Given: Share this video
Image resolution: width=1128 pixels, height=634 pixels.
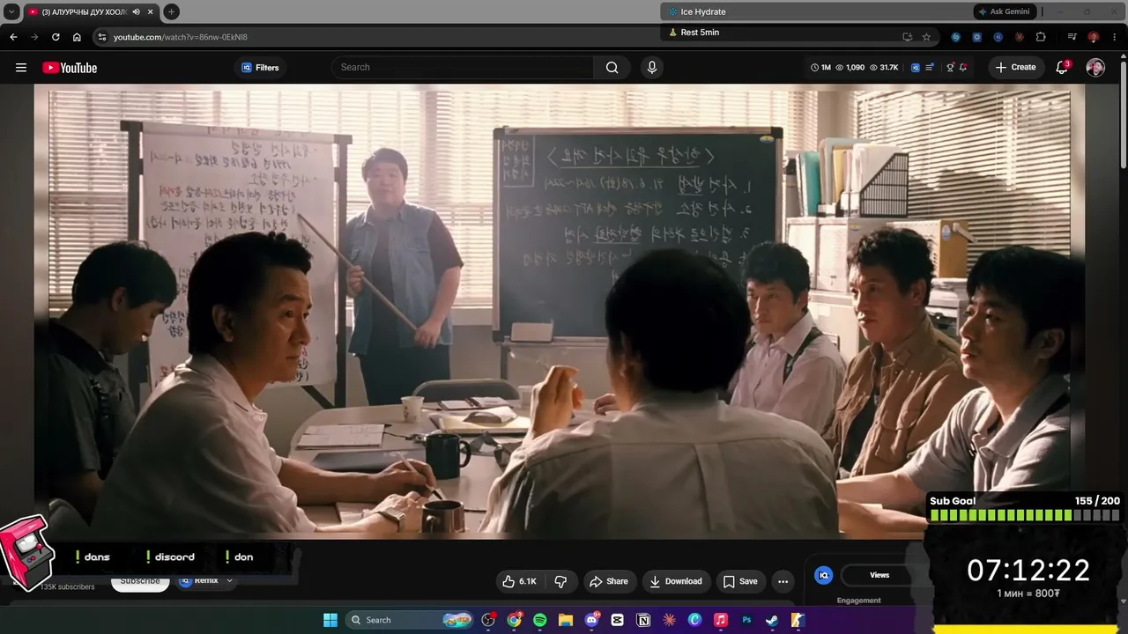Looking at the screenshot, I should [x=609, y=581].
